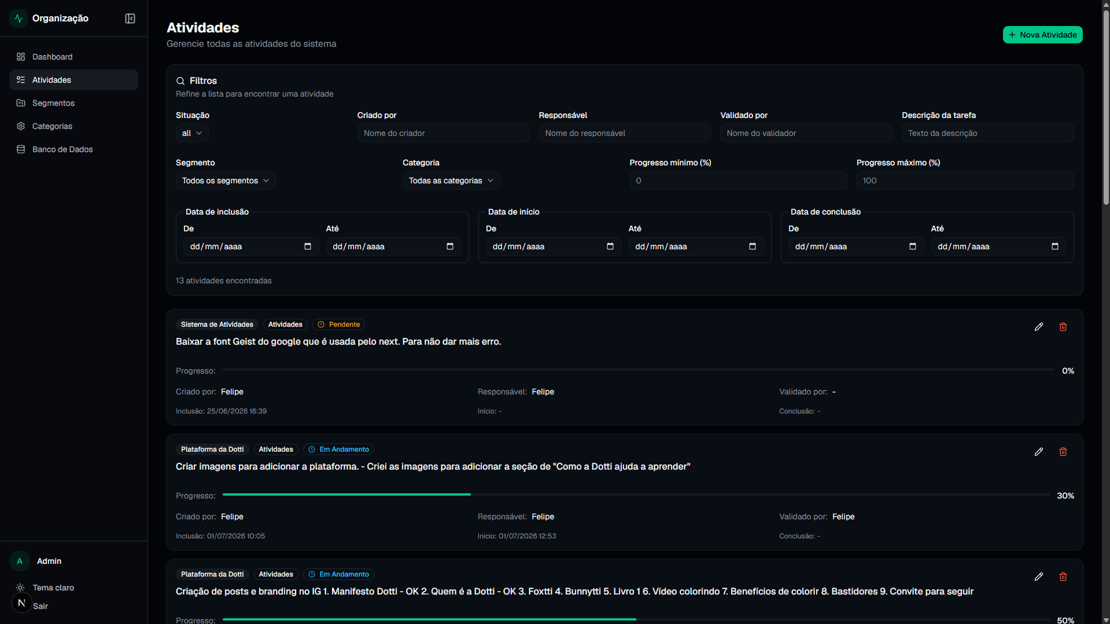The width and height of the screenshot is (1110, 624).
Task: Open calendar for Data de início Até
Action: [753, 246]
